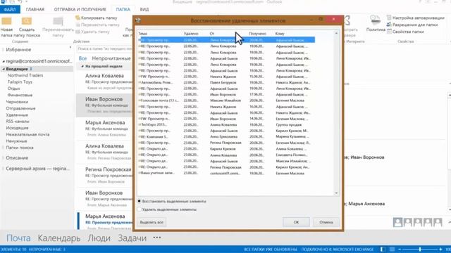The image size is (451, 253).
Task: Click the mail search input field
Action: pyautogui.click(x=104, y=49)
